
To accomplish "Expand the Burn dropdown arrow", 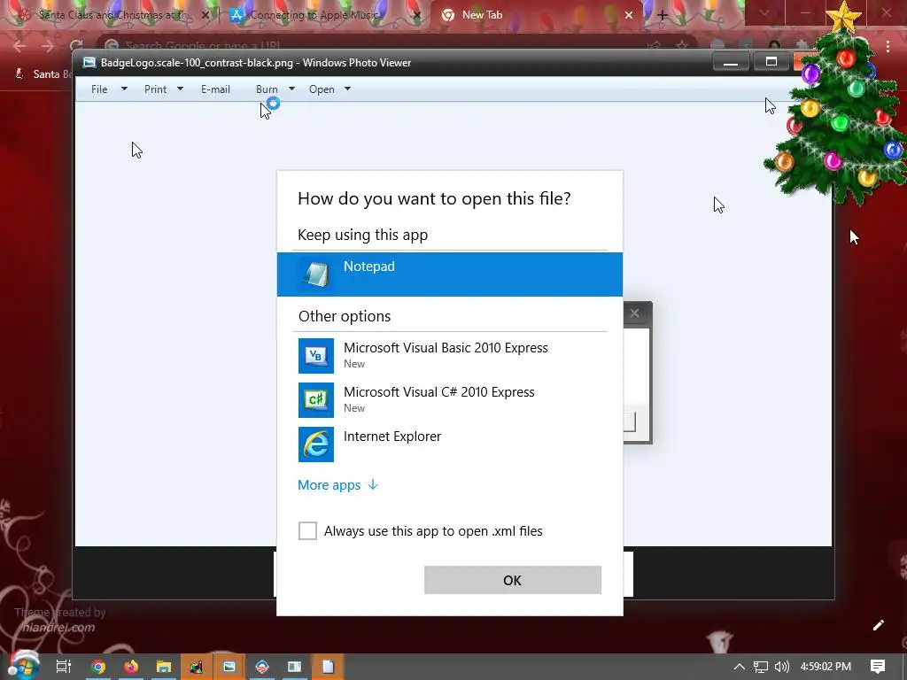I will tap(291, 89).
